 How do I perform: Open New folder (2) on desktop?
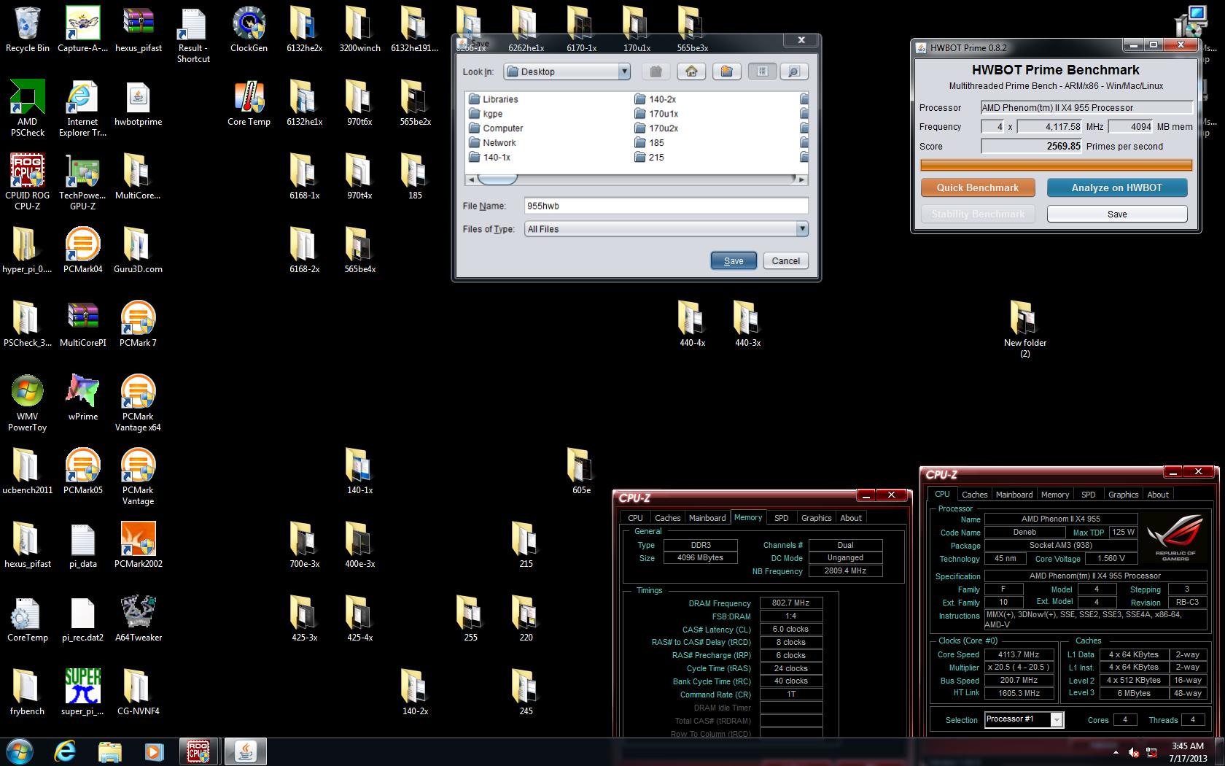point(1024,330)
